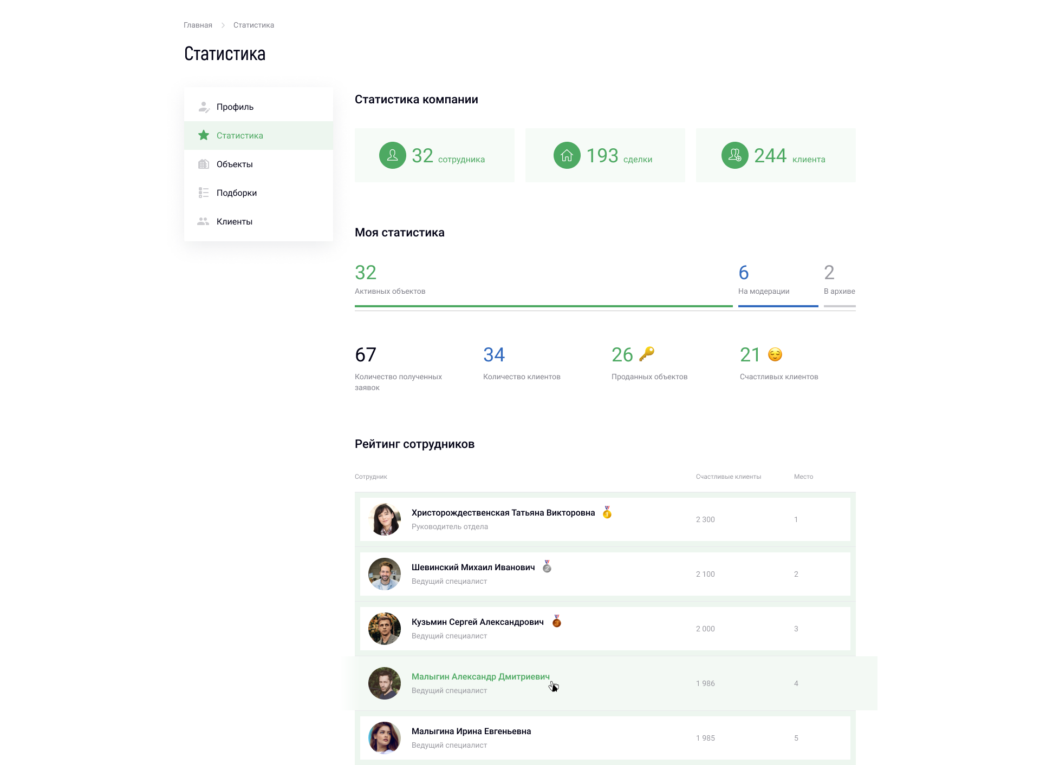Click the Profile user icon in sidebar

pyautogui.click(x=204, y=107)
